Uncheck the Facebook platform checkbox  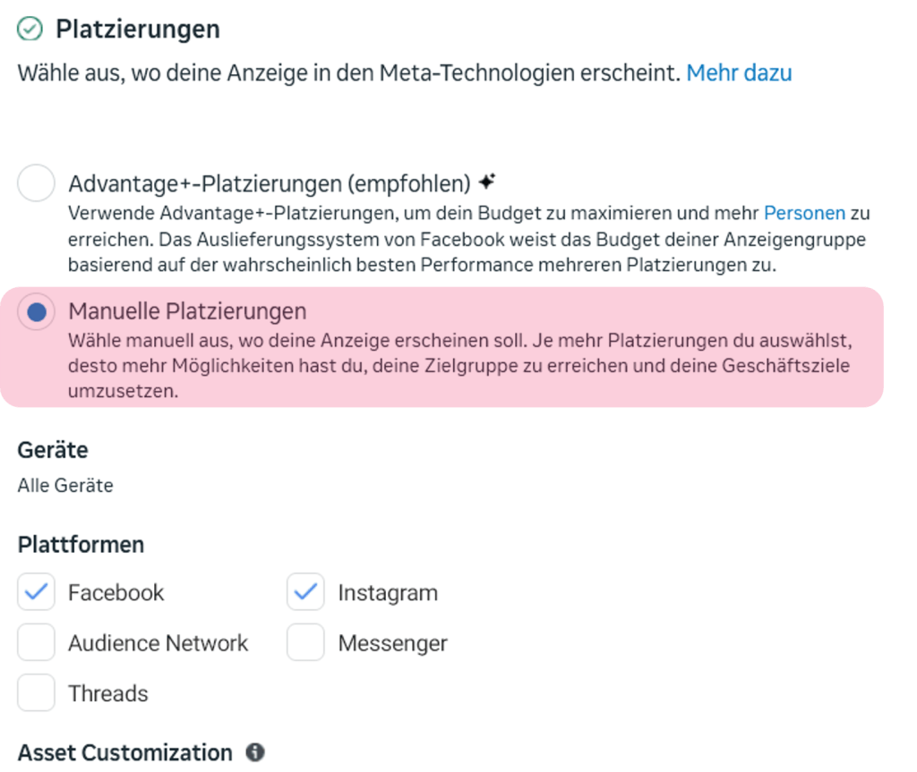pos(36,591)
